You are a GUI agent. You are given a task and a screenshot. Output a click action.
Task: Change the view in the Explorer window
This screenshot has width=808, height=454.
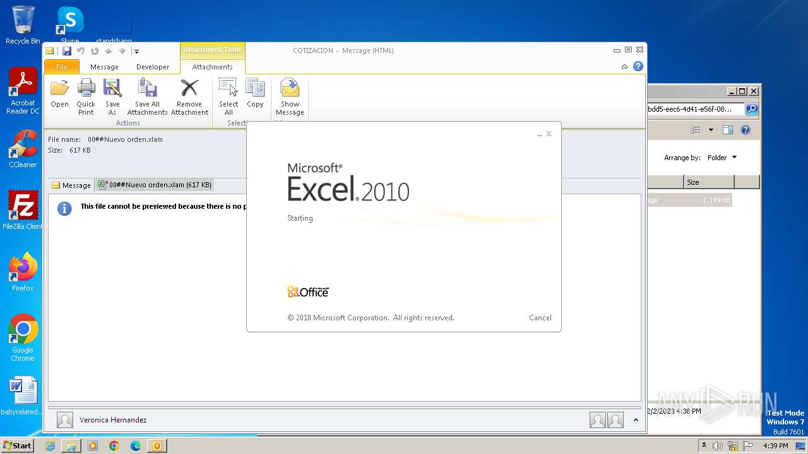tap(696, 130)
